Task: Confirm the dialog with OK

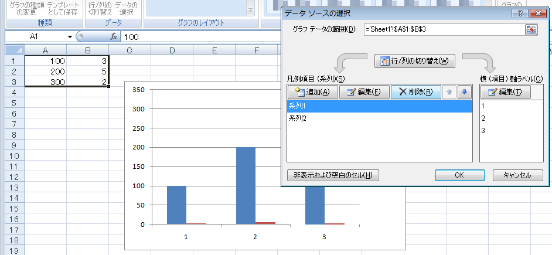Action: pos(459,175)
